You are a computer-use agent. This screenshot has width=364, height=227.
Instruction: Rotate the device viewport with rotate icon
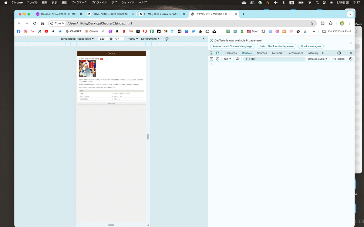(x=167, y=39)
